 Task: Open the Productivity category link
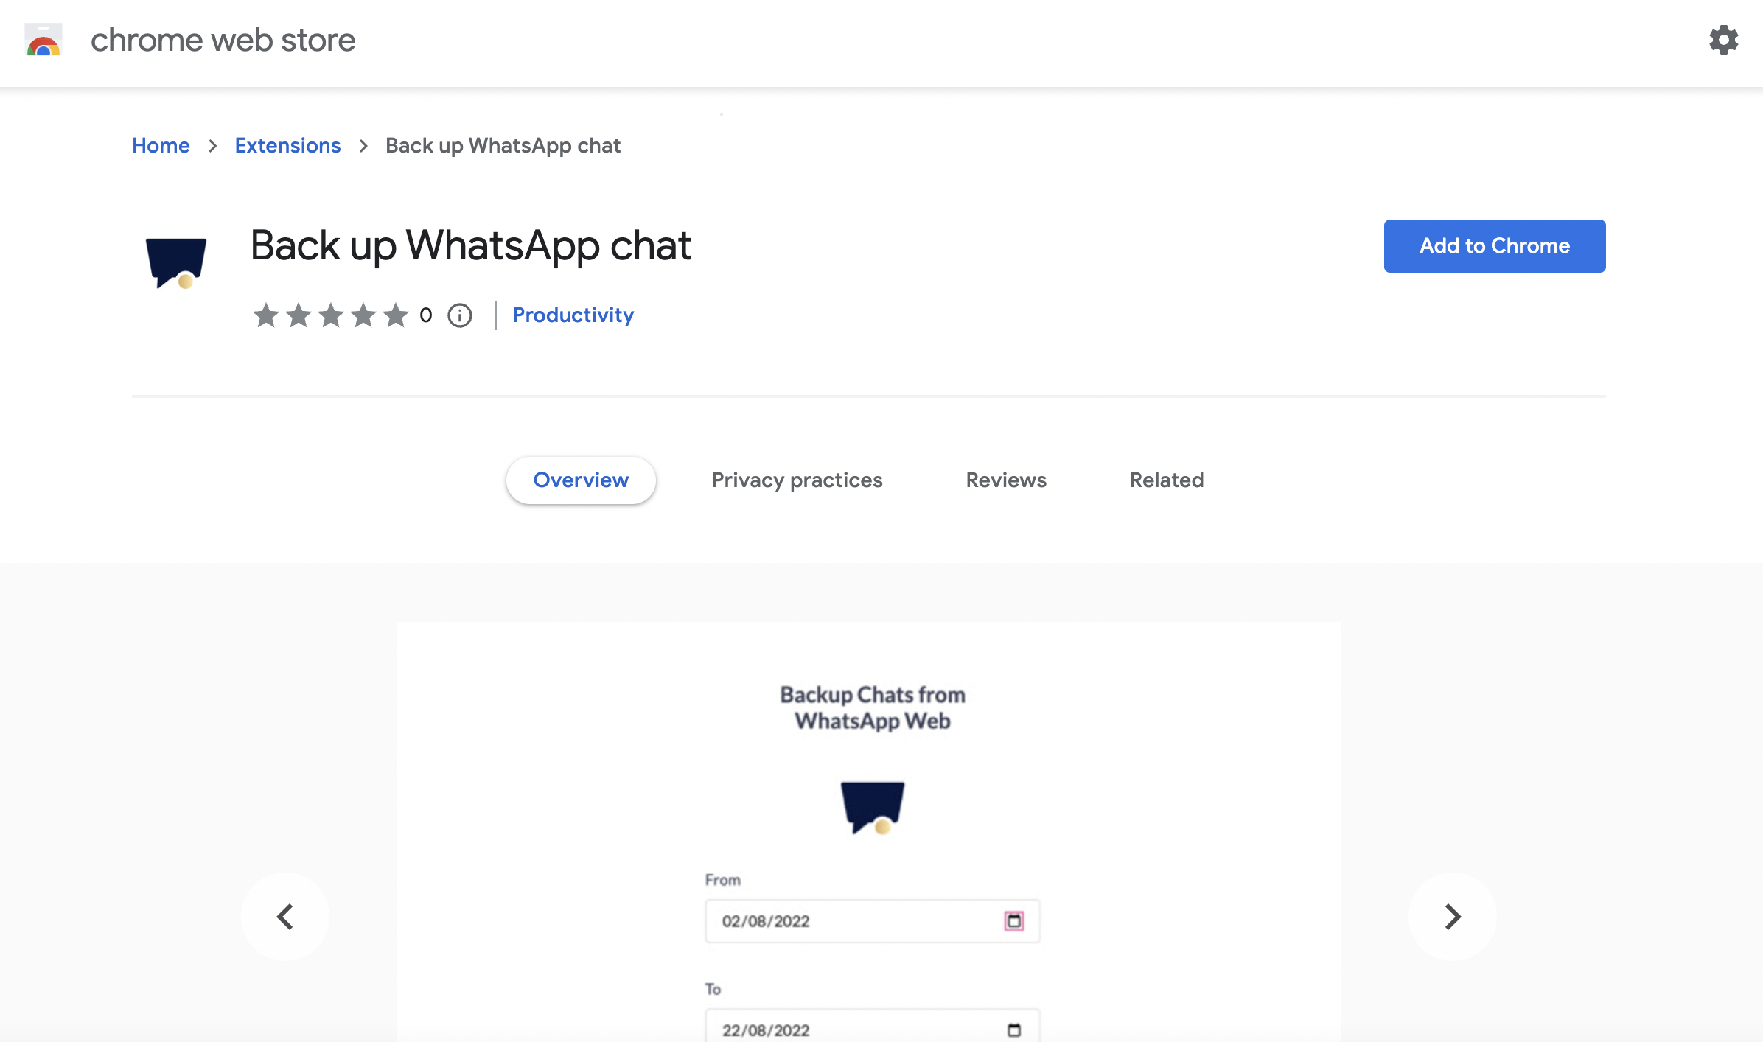(573, 315)
